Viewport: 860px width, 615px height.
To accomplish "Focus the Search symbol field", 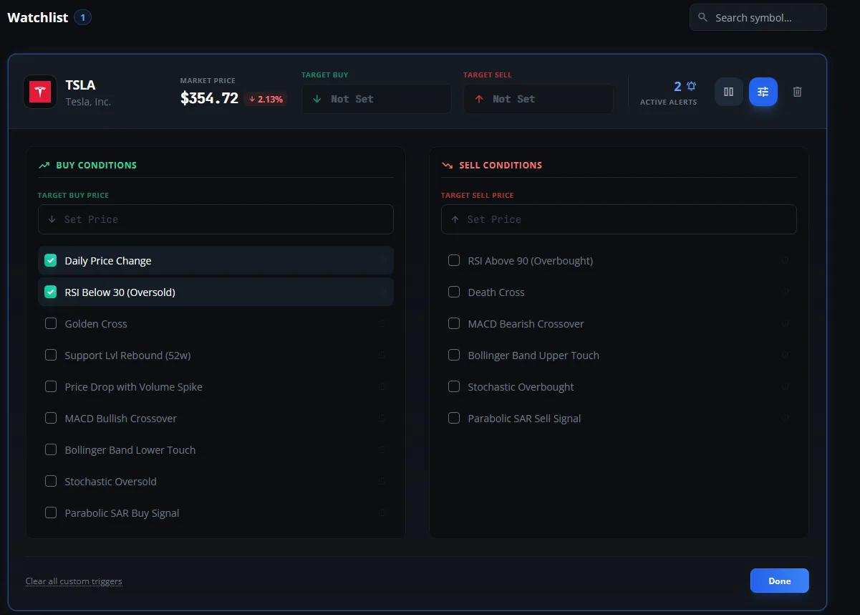I will click(x=758, y=17).
